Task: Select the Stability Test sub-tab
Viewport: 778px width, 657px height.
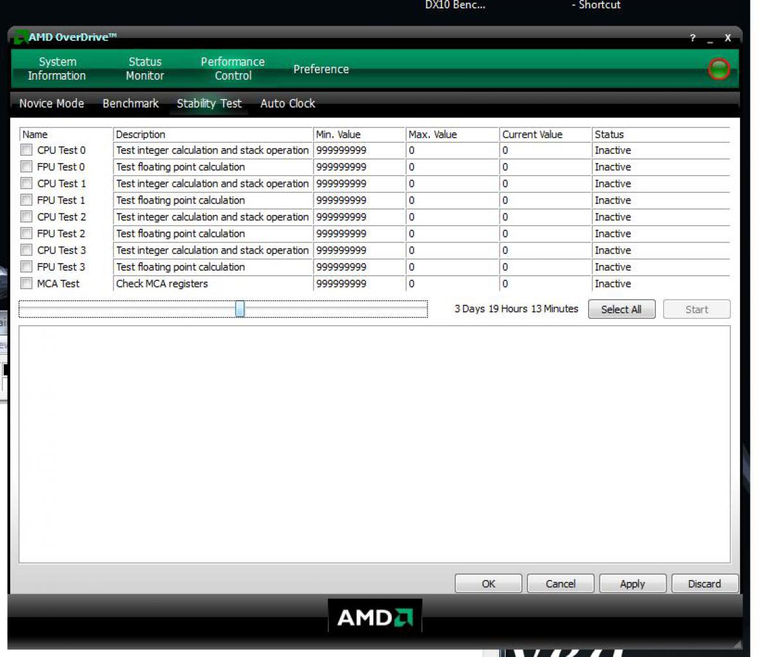Action: [209, 103]
